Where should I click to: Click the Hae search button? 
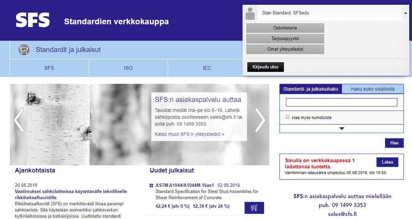tap(394, 143)
